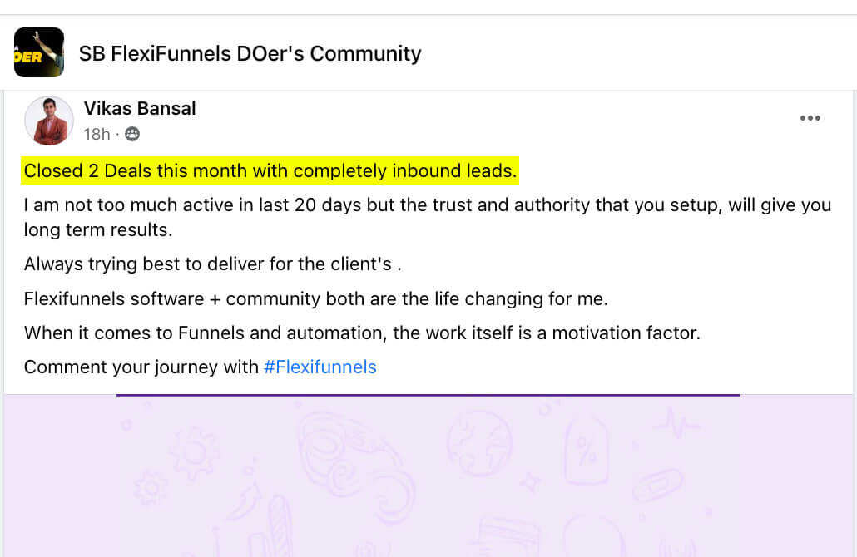Click the 'Funnels and automation' sentence
Screen dimensions: 857x557
(x=362, y=333)
